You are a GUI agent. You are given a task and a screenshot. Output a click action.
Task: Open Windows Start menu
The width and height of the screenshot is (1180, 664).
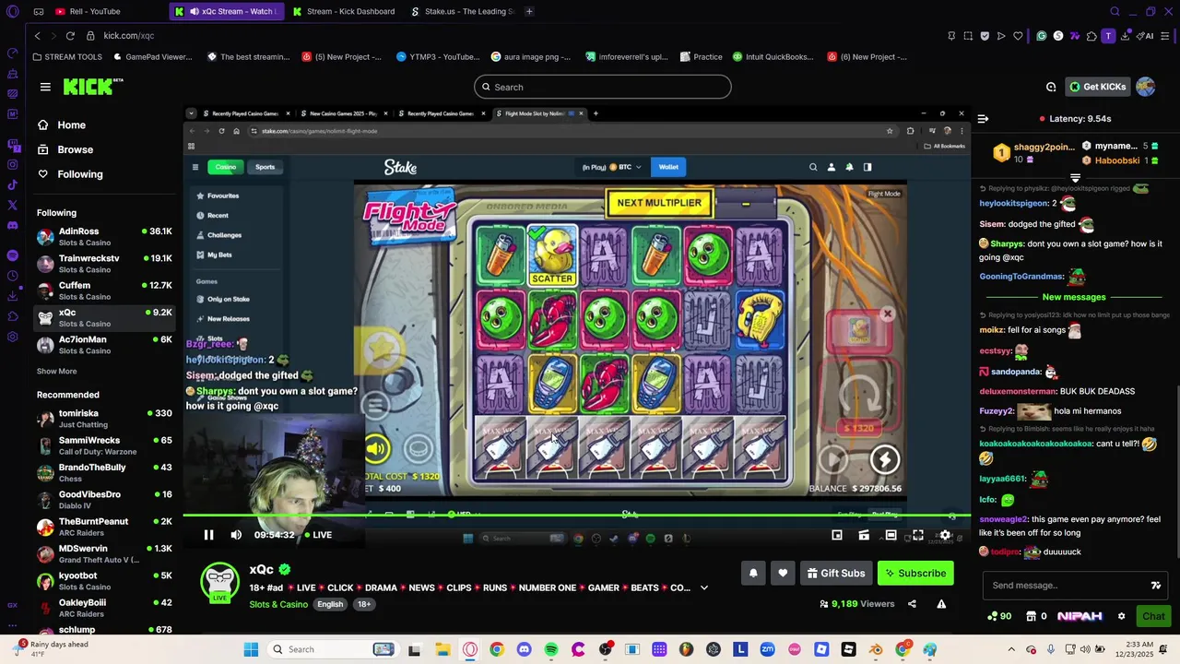pyautogui.click(x=251, y=649)
